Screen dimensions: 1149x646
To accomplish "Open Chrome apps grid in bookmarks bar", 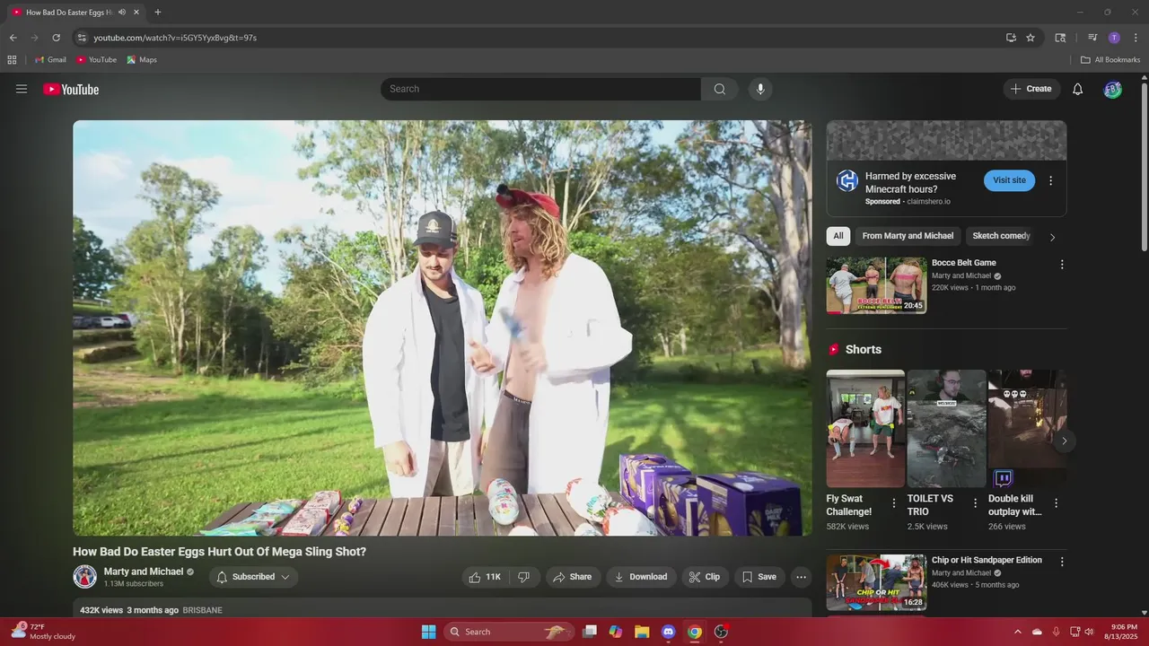I will (x=12, y=59).
